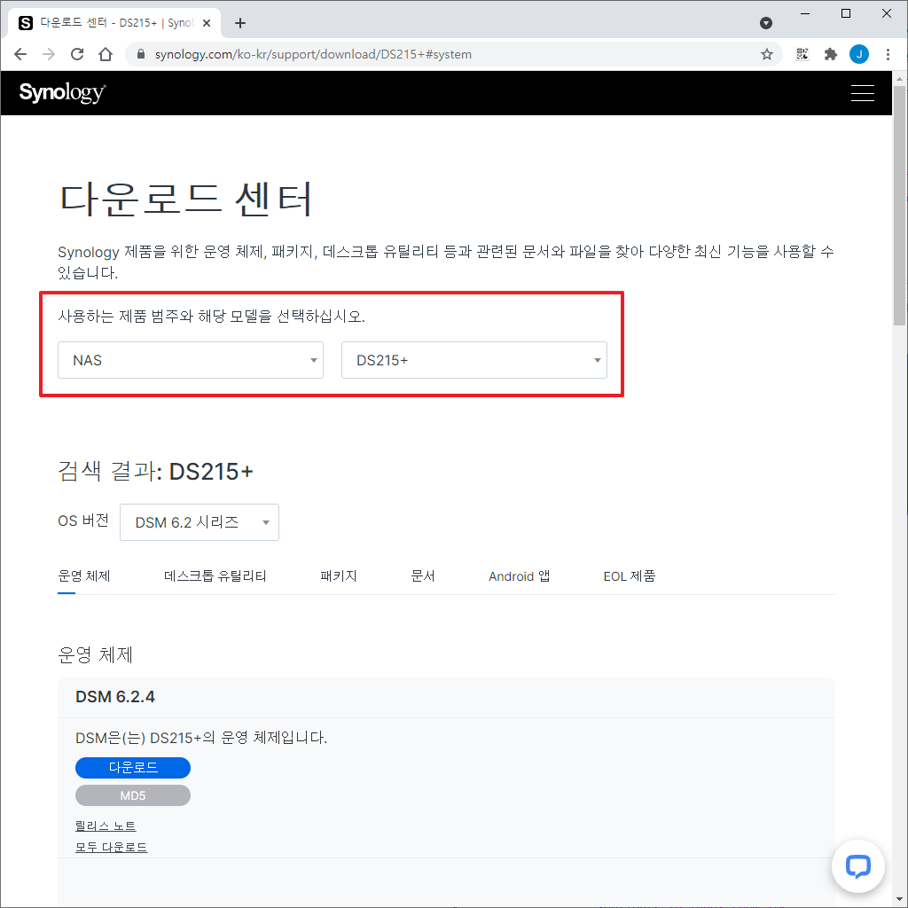Open the Chrome three-dot menu

pos(888,54)
